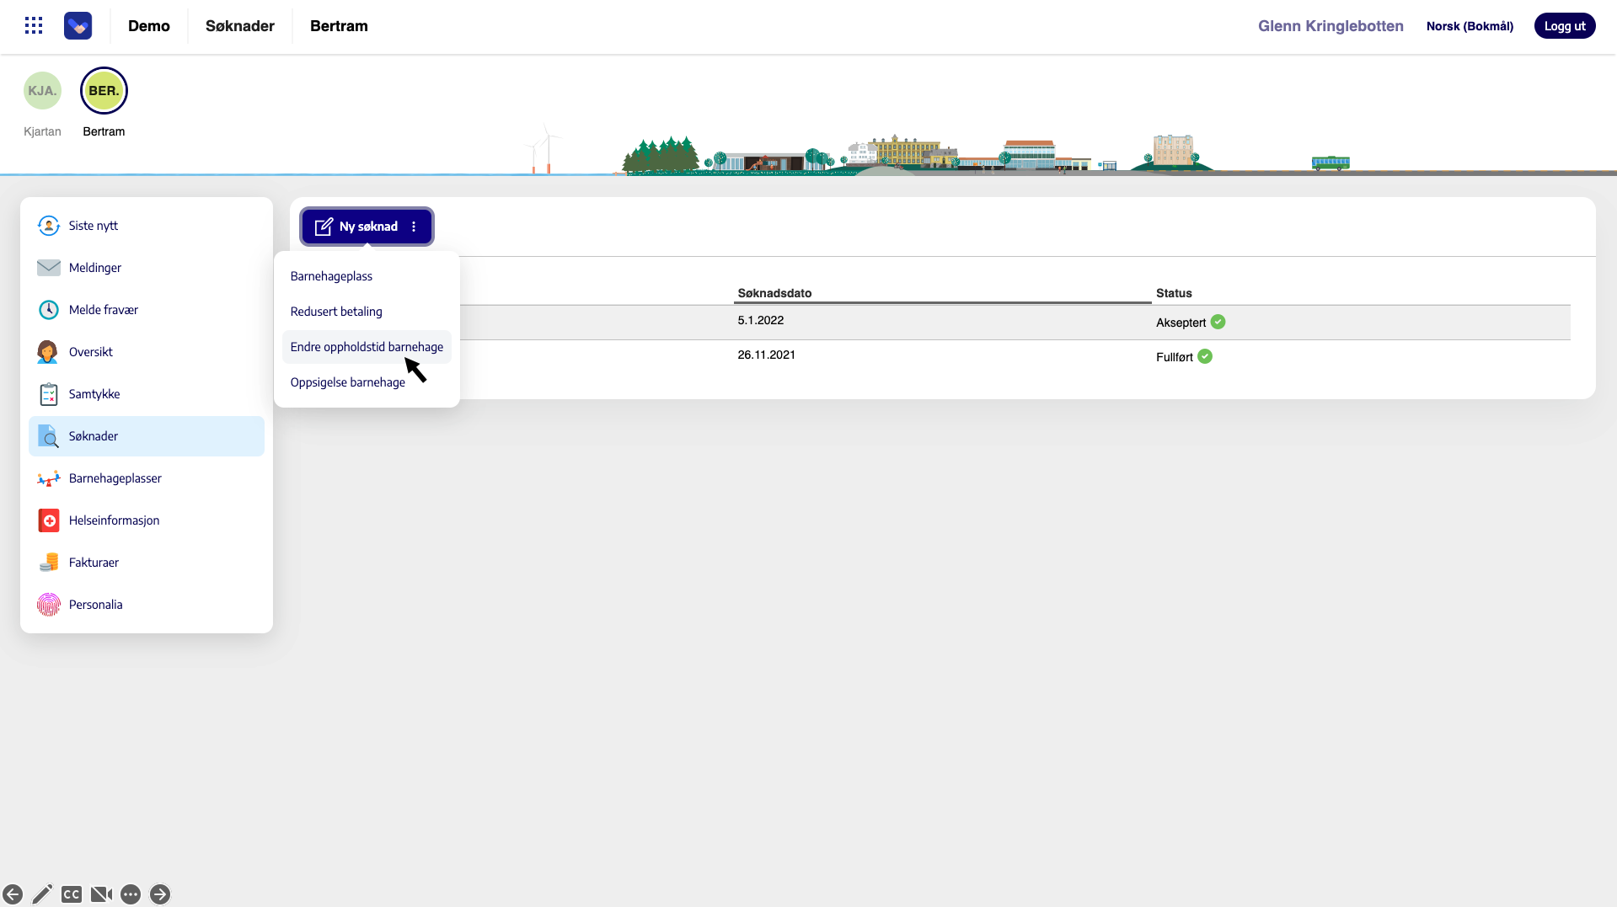This screenshot has height=907, width=1617.
Task: Expand the Ny søknad three-dot menu
Action: tap(414, 227)
